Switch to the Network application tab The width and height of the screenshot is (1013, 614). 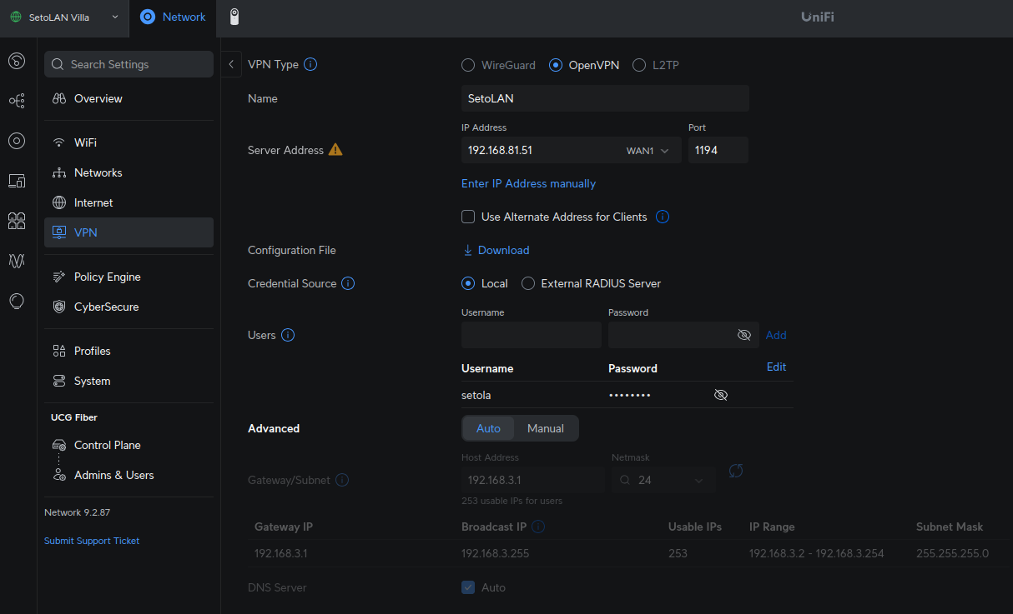click(173, 17)
